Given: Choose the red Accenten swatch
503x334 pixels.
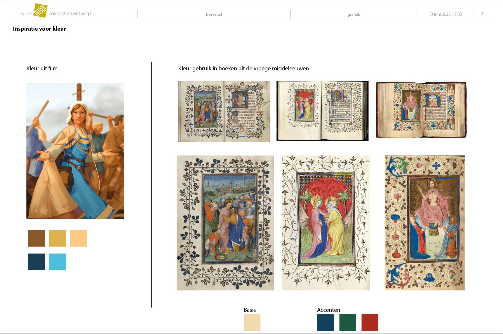Looking at the screenshot, I should [x=370, y=322].
